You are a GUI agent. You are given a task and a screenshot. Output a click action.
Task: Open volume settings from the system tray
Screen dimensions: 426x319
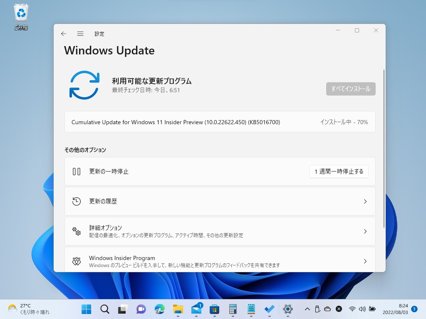tap(362, 309)
